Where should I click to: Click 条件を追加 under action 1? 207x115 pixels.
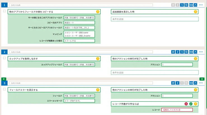tap(155, 19)
